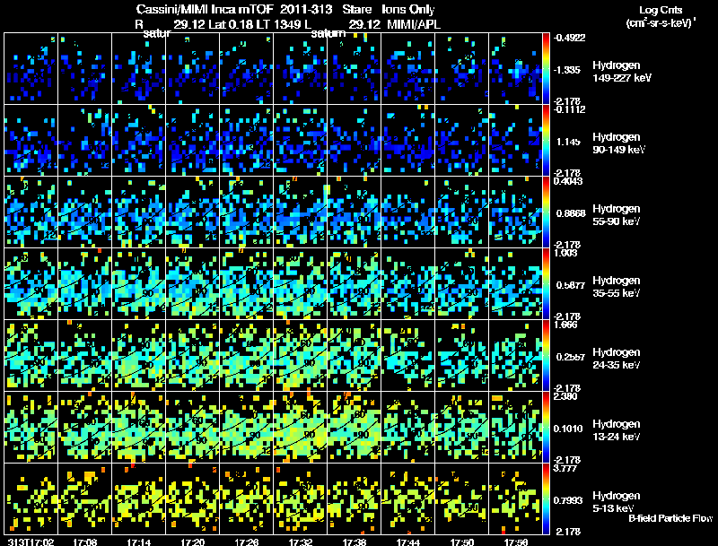Select the Hydrogen 149-227 keV row label
Viewport: 718px width, 546px height.
(622, 72)
